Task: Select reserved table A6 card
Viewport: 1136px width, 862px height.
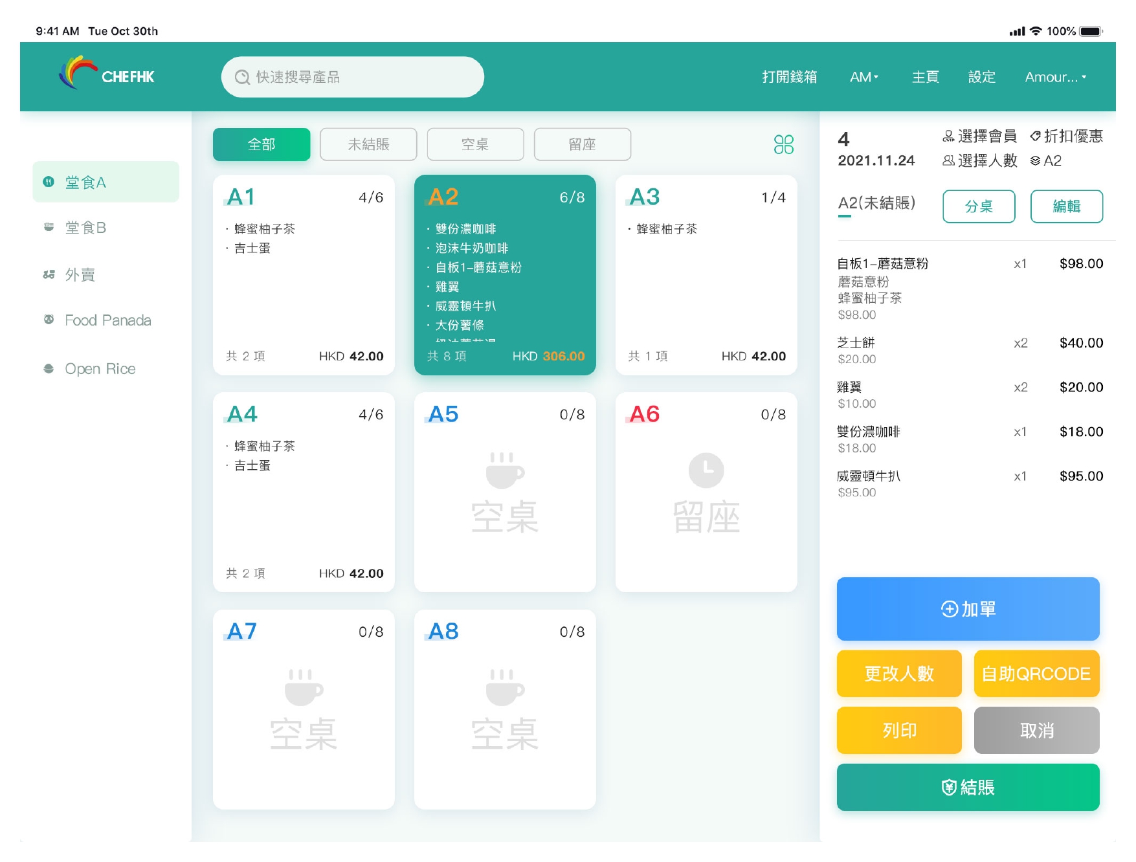Action: point(706,492)
